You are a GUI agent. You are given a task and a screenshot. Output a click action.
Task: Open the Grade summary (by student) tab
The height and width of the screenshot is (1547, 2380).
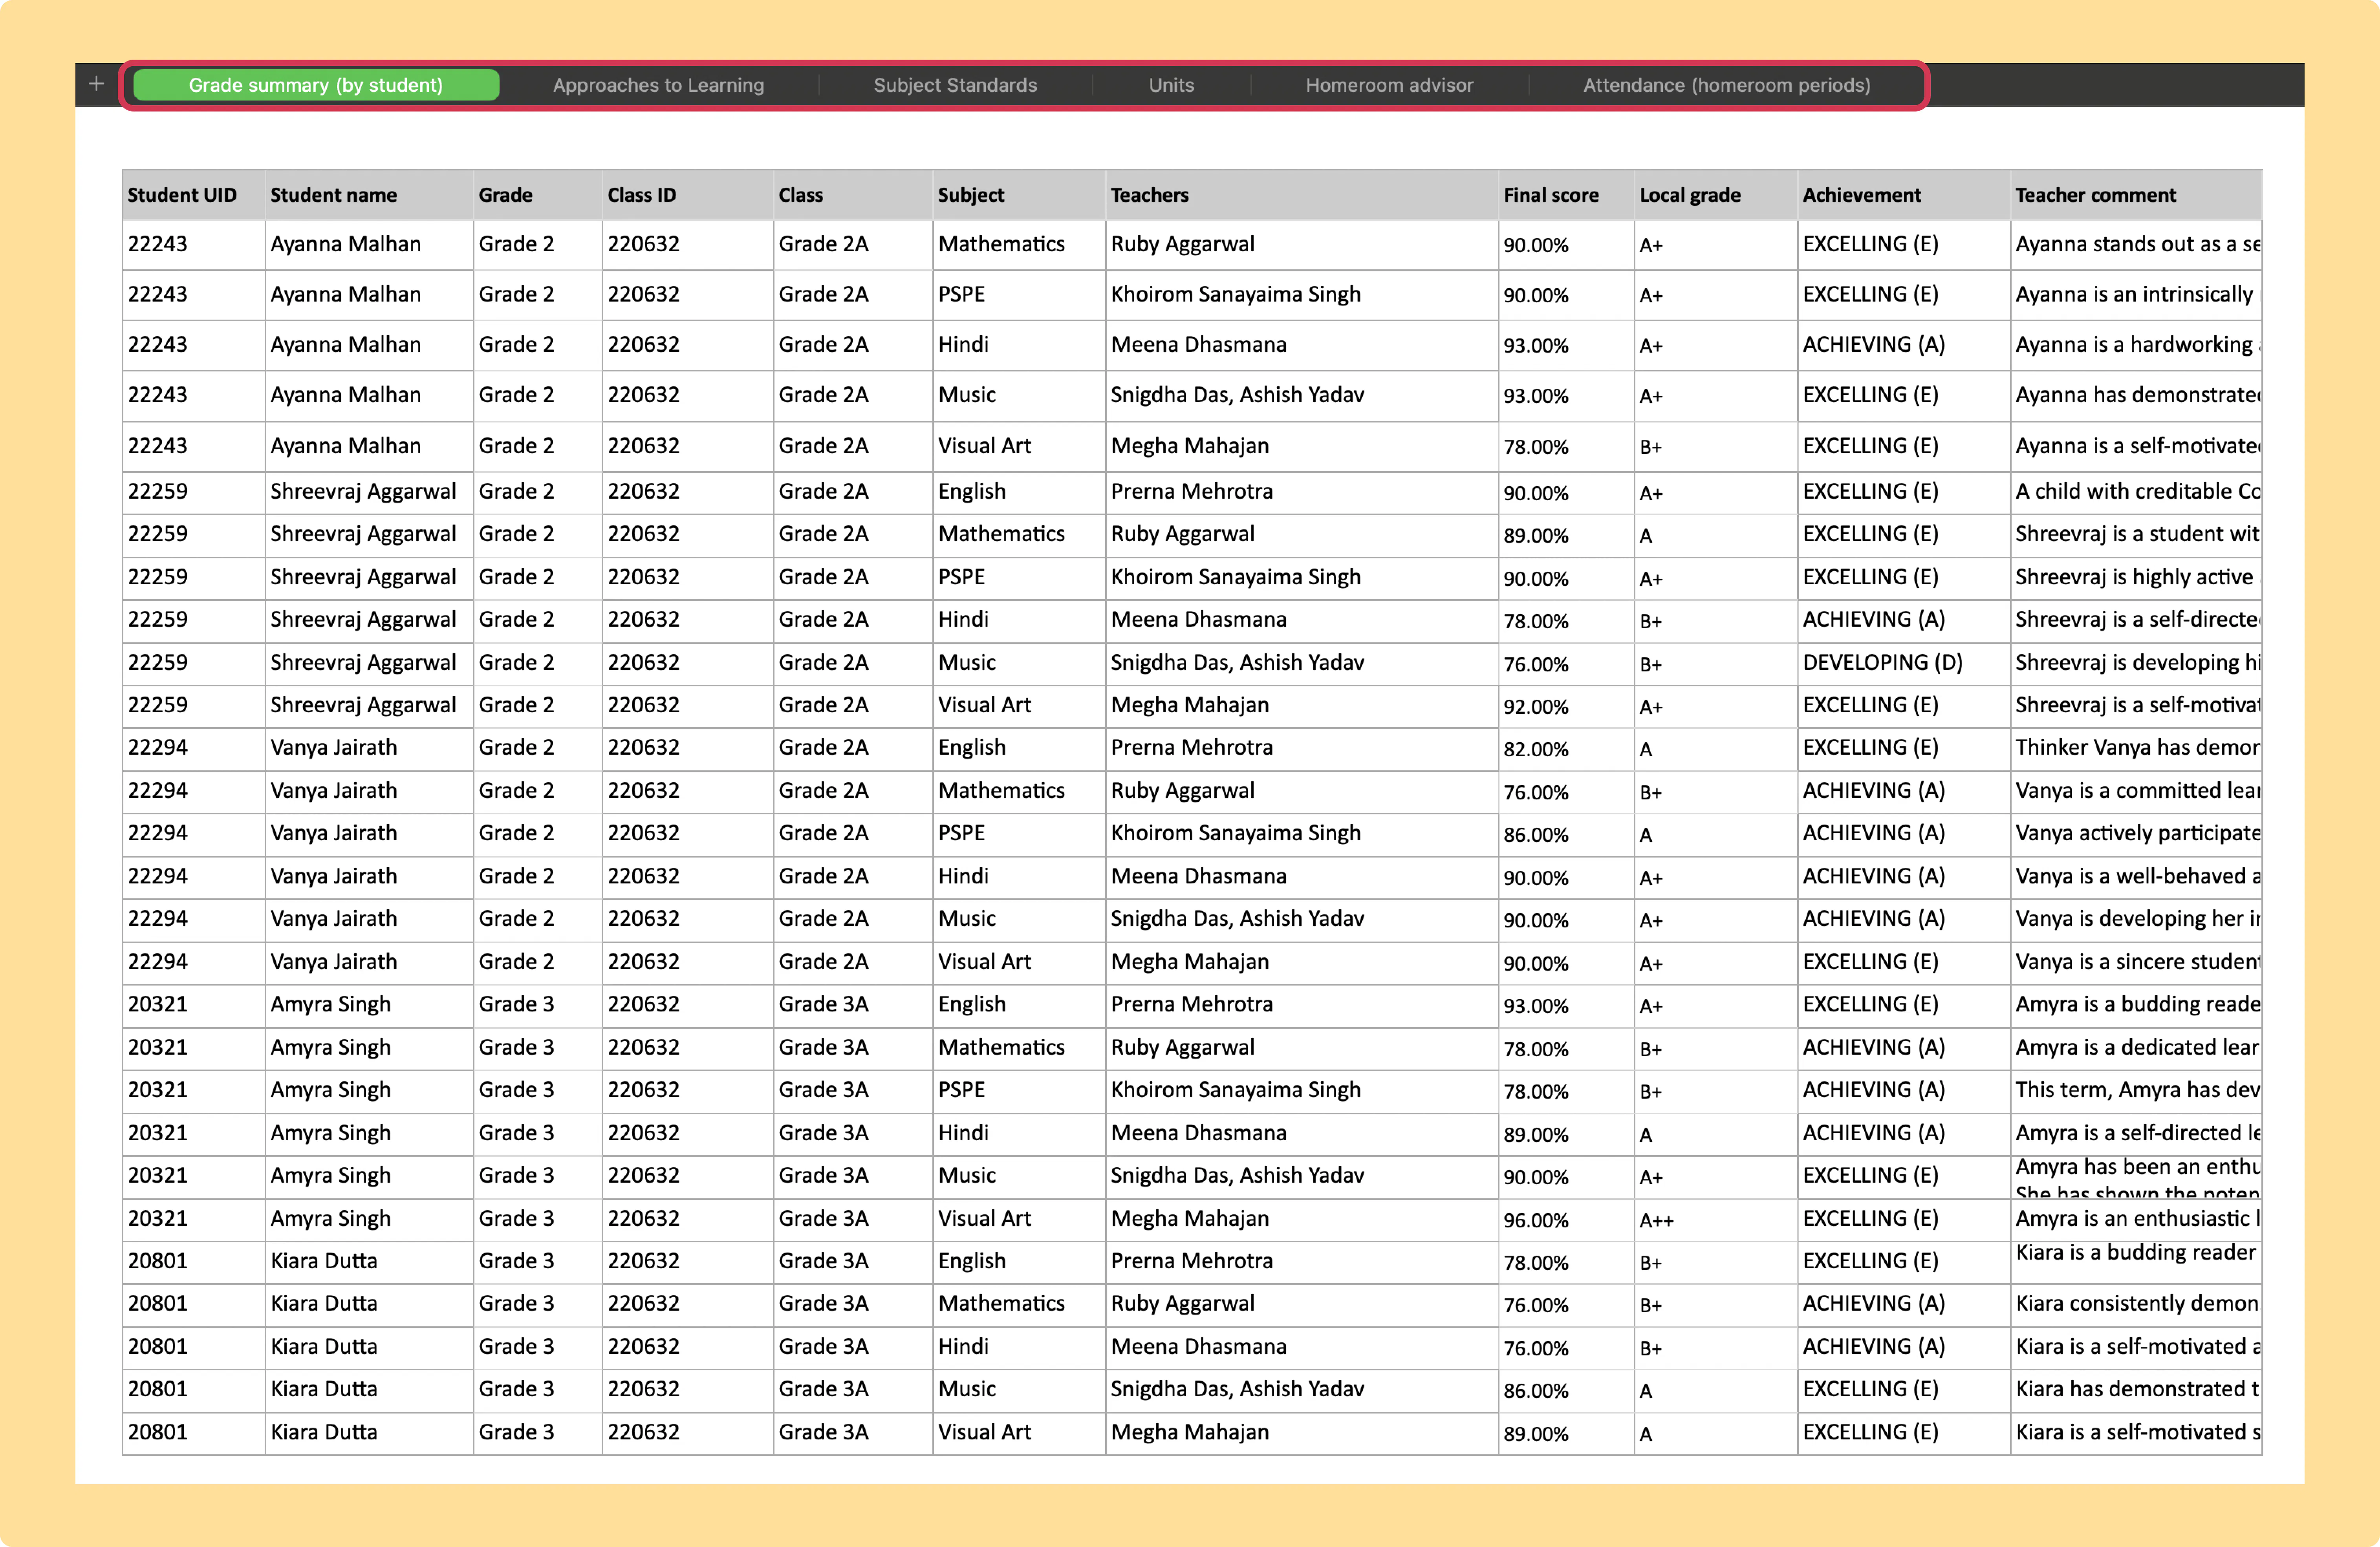click(x=316, y=85)
